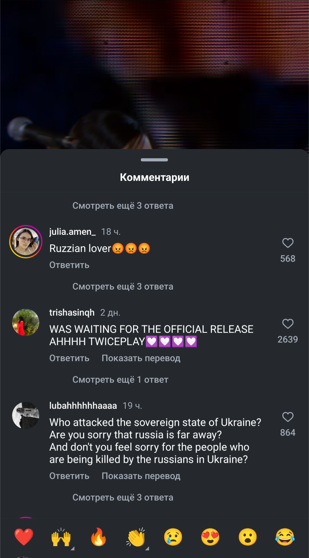Show translation of trishasinqh's comment
The width and height of the screenshot is (309, 558).
[x=141, y=358]
